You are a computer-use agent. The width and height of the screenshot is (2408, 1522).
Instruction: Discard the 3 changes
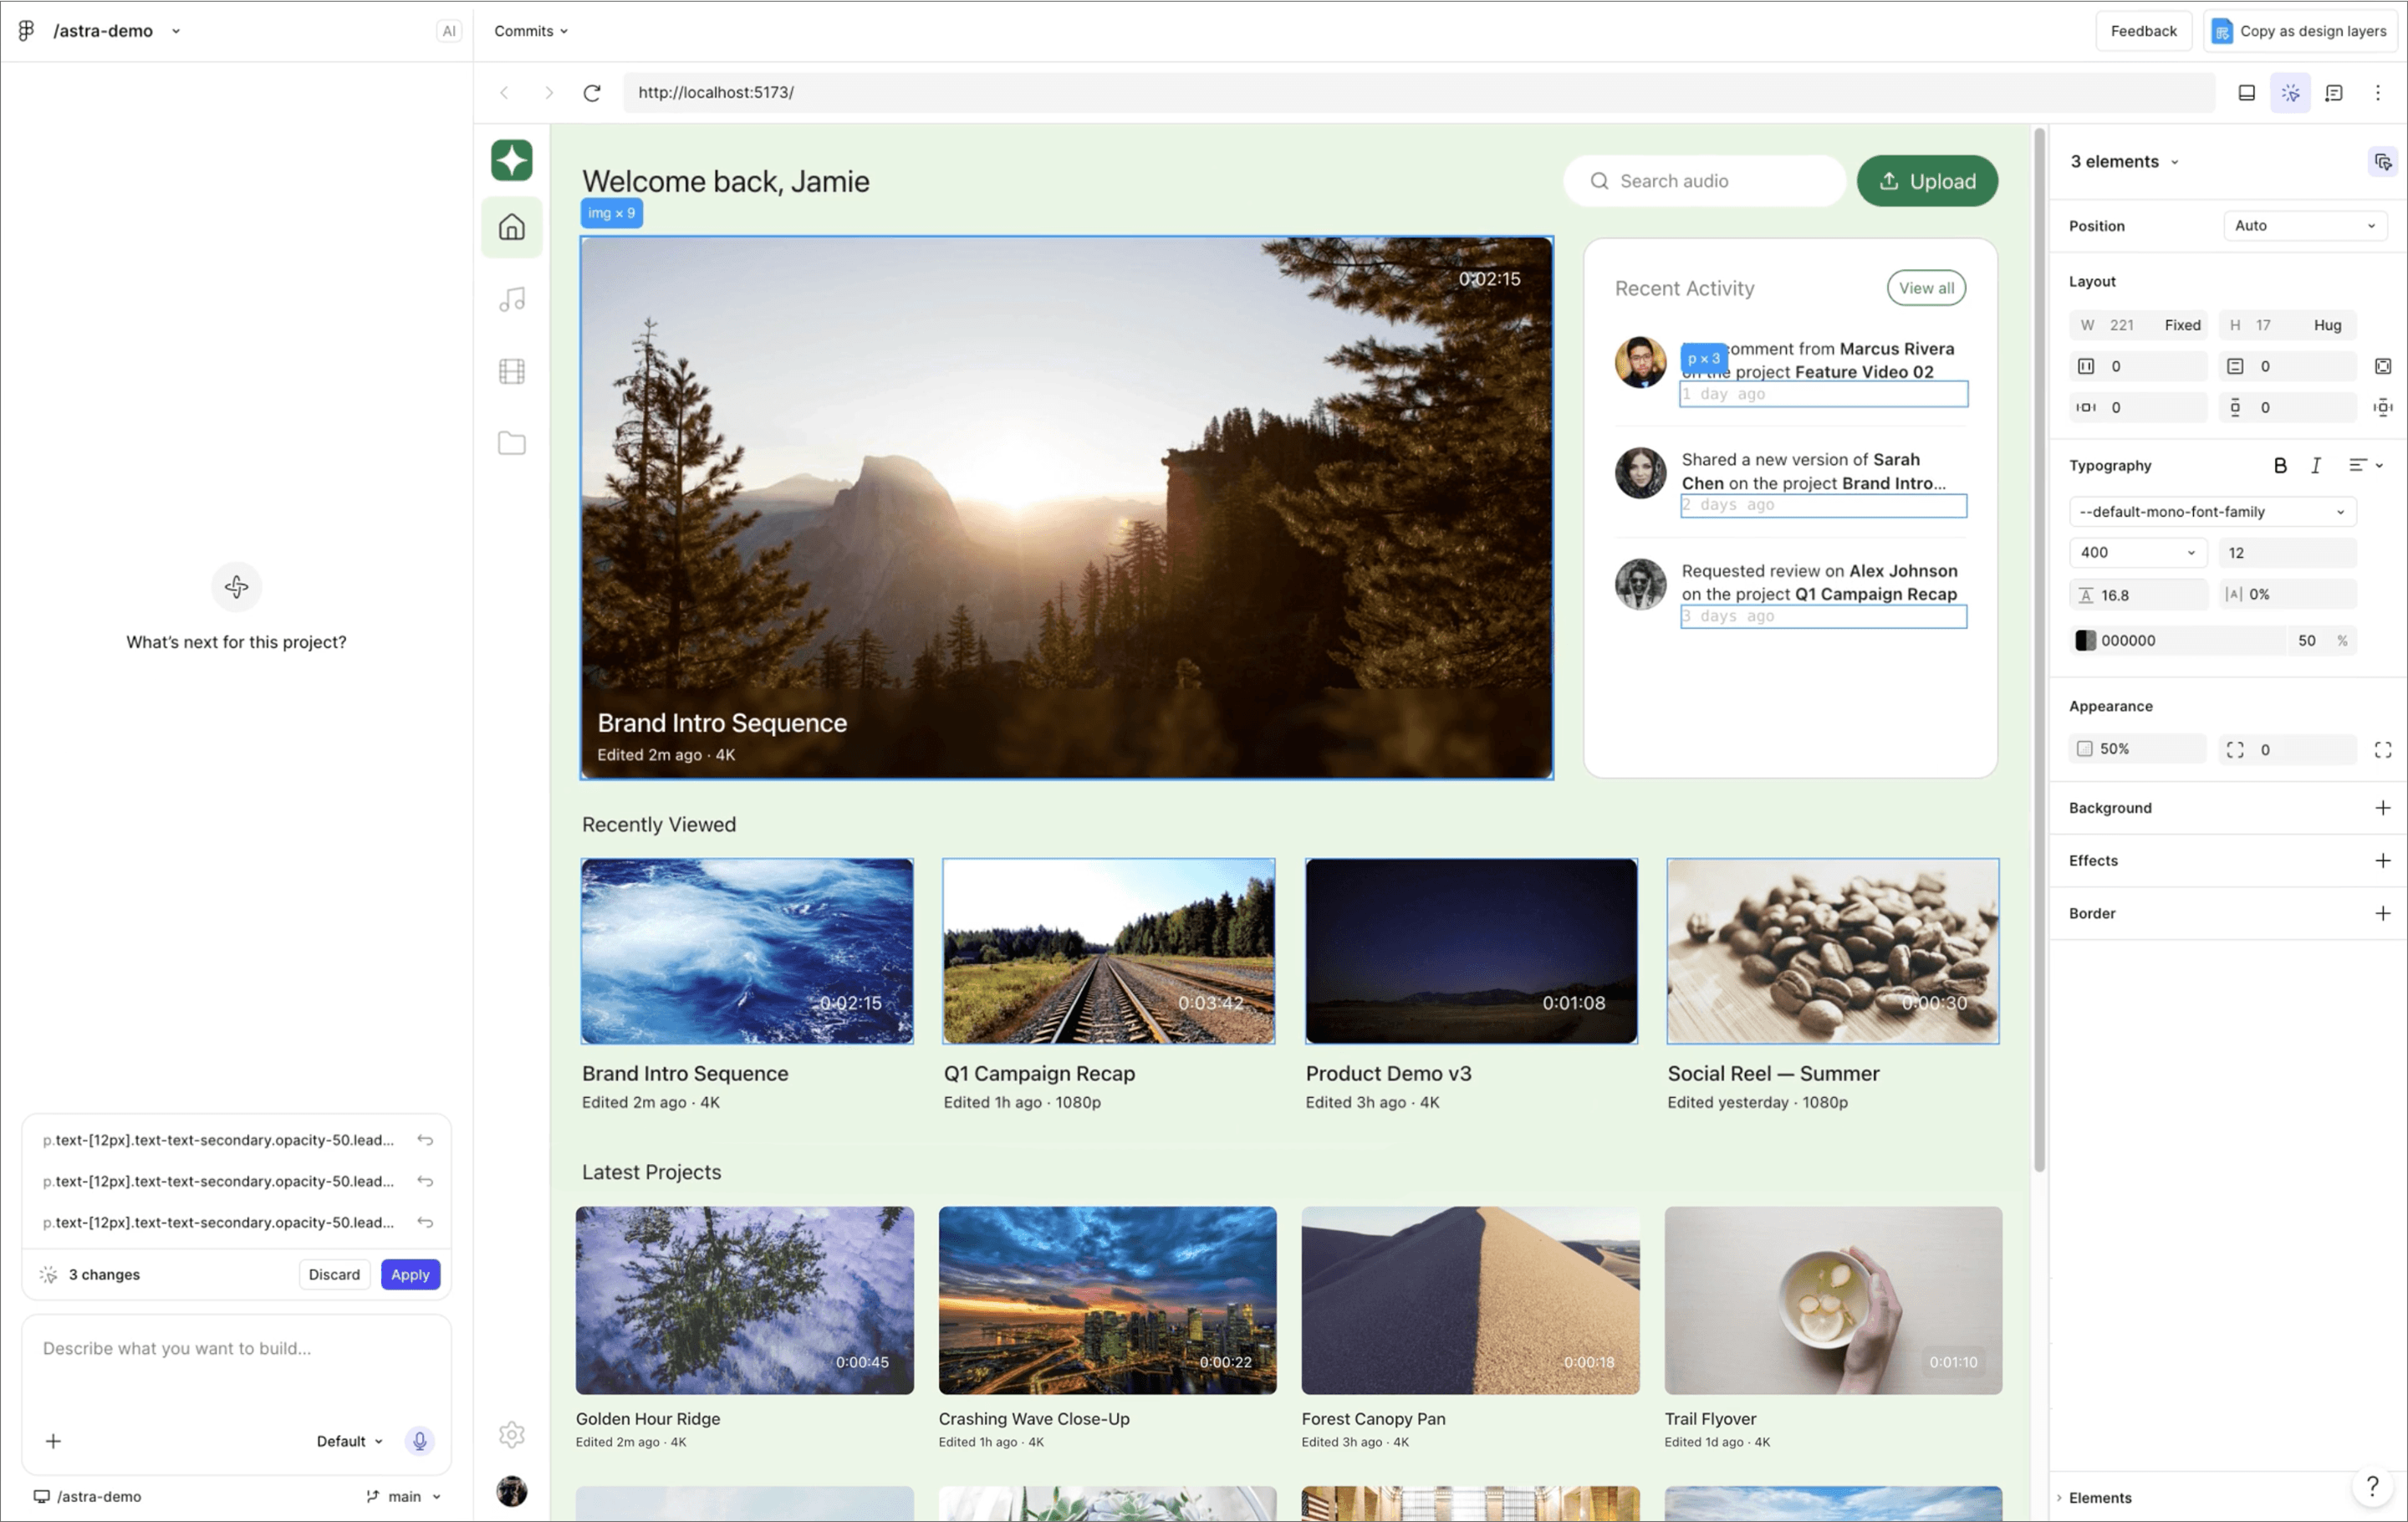pyautogui.click(x=334, y=1274)
